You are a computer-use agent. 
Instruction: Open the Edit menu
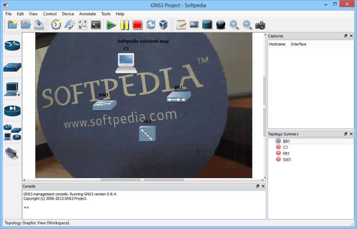point(20,14)
